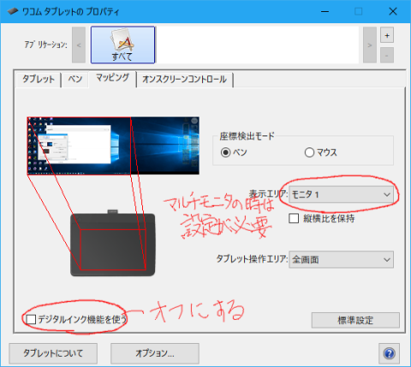Minimize the Wacom properties window

point(325,11)
